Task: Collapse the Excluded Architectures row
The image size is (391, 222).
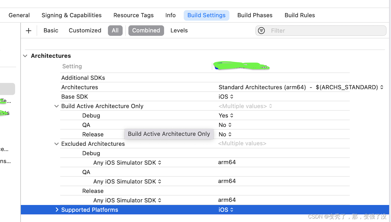Action: point(57,144)
